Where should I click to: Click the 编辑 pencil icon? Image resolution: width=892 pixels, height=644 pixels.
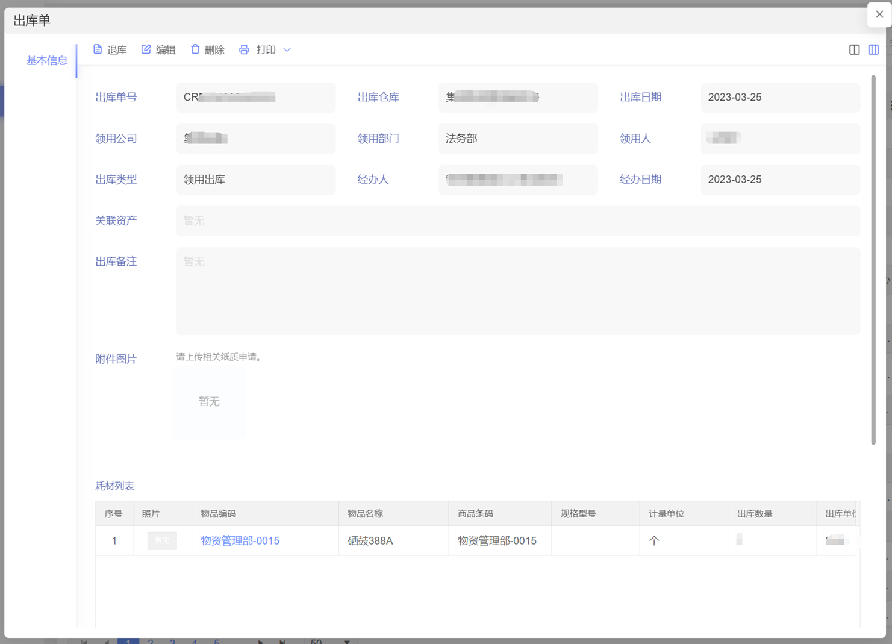[x=146, y=49]
